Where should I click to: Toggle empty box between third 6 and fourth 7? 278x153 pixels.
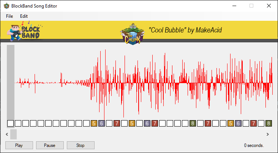[x=246, y=124]
